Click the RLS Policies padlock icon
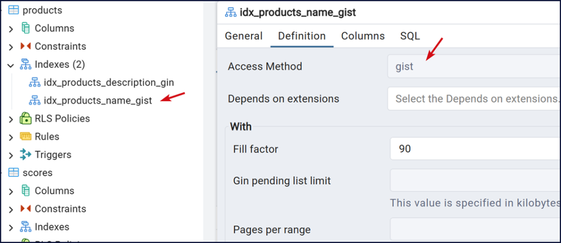The width and height of the screenshot is (561, 243). [26, 118]
